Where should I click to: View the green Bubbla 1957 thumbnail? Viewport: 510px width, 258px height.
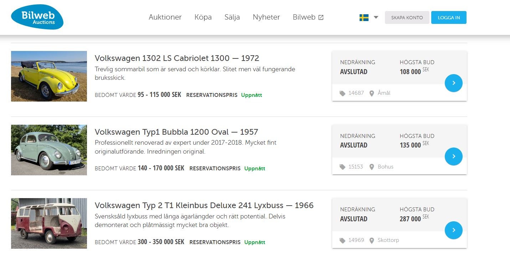(49, 150)
